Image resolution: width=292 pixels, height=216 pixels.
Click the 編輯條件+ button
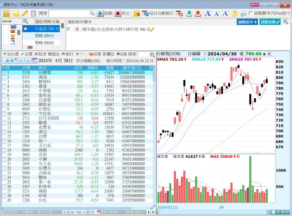coord(247,22)
